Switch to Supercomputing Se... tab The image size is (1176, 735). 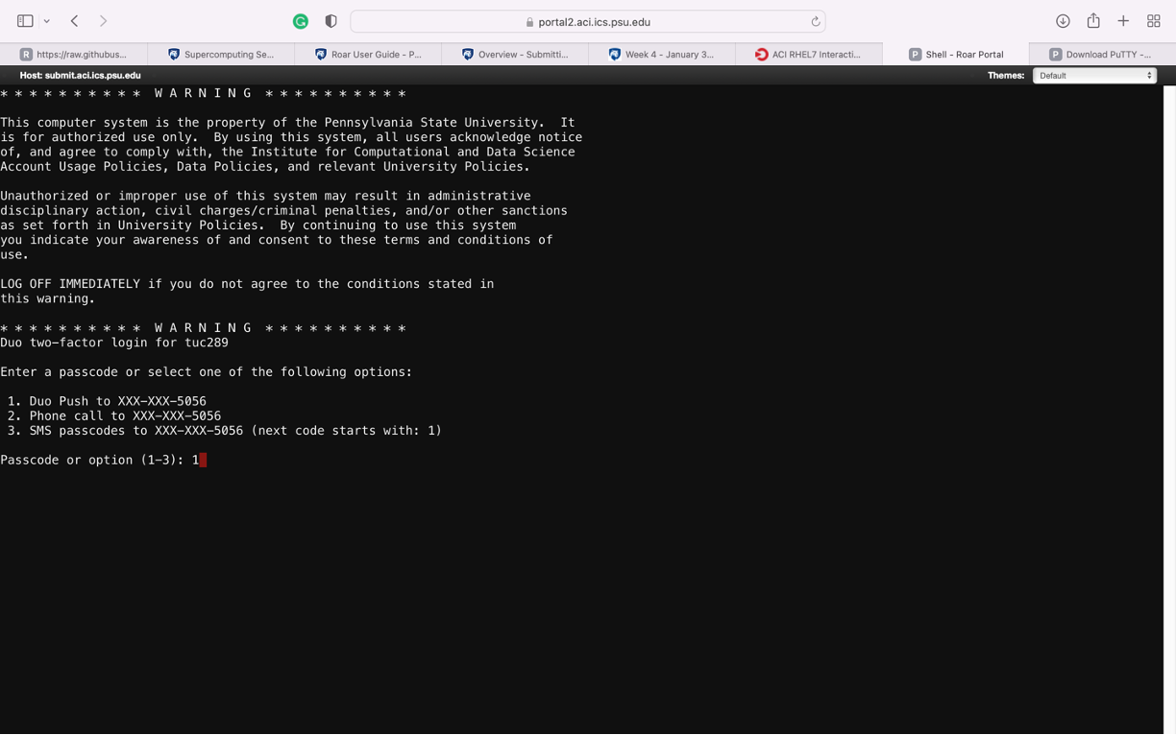click(x=221, y=55)
